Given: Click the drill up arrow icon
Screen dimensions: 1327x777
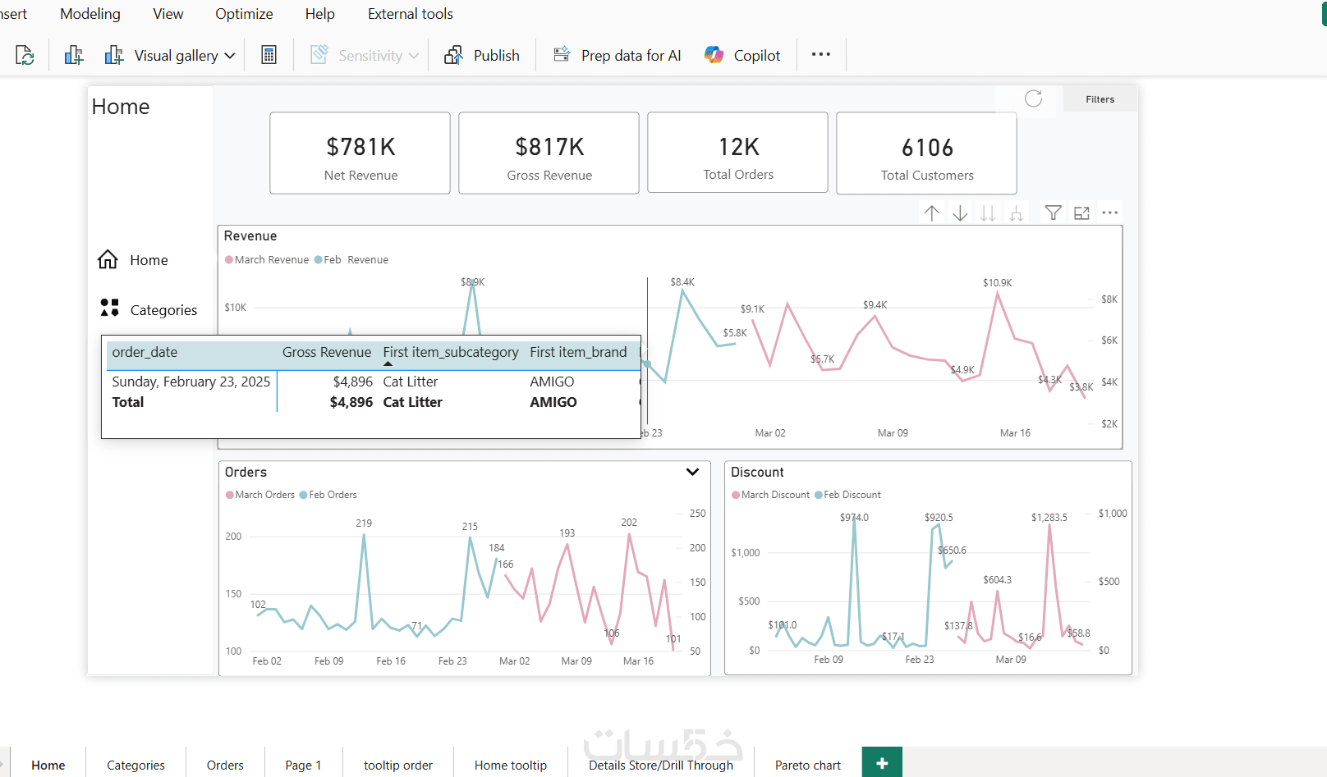Looking at the screenshot, I should pos(931,213).
